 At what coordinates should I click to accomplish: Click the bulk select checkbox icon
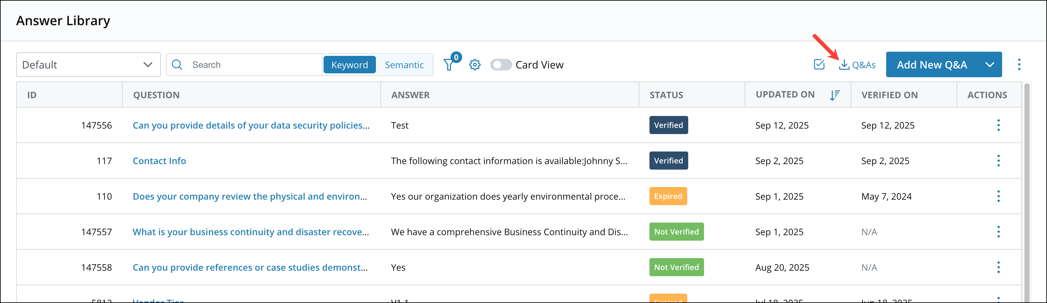click(x=819, y=64)
